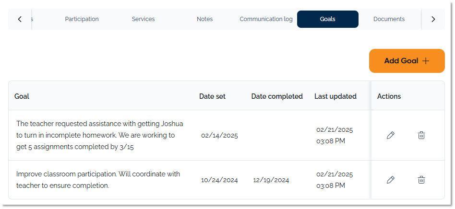Viewport: 455px width, 209px height.
Task: Click the 12/19/2024 completed date
Action: pyautogui.click(x=271, y=180)
